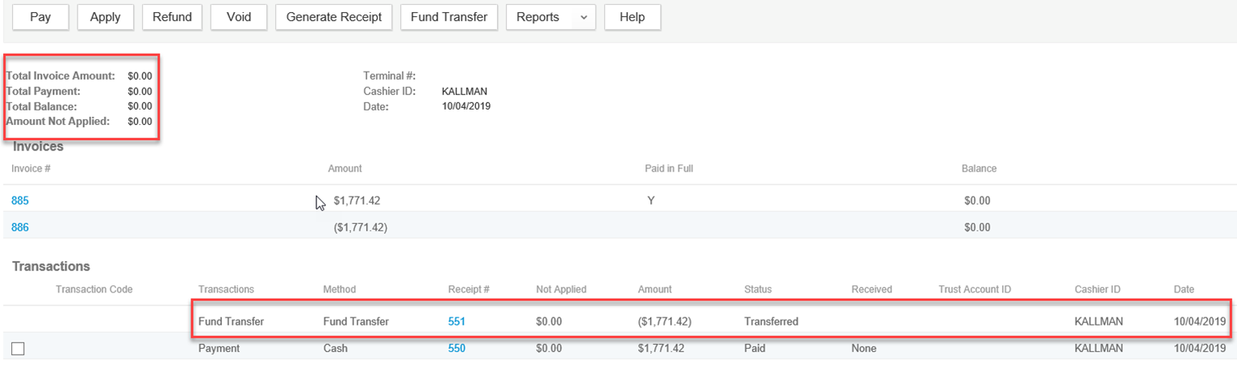Open the Fund Transfer button

click(x=449, y=17)
